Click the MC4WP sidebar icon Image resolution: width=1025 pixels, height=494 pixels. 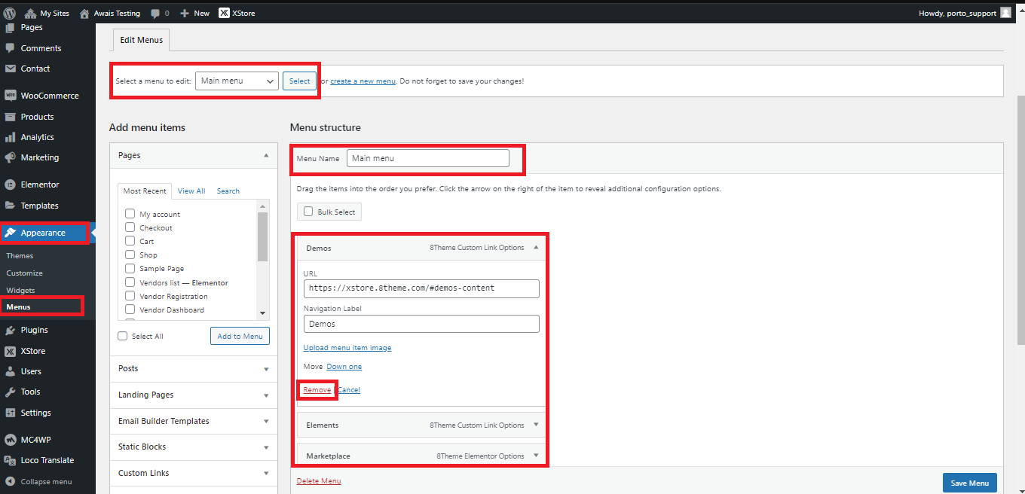(10, 439)
